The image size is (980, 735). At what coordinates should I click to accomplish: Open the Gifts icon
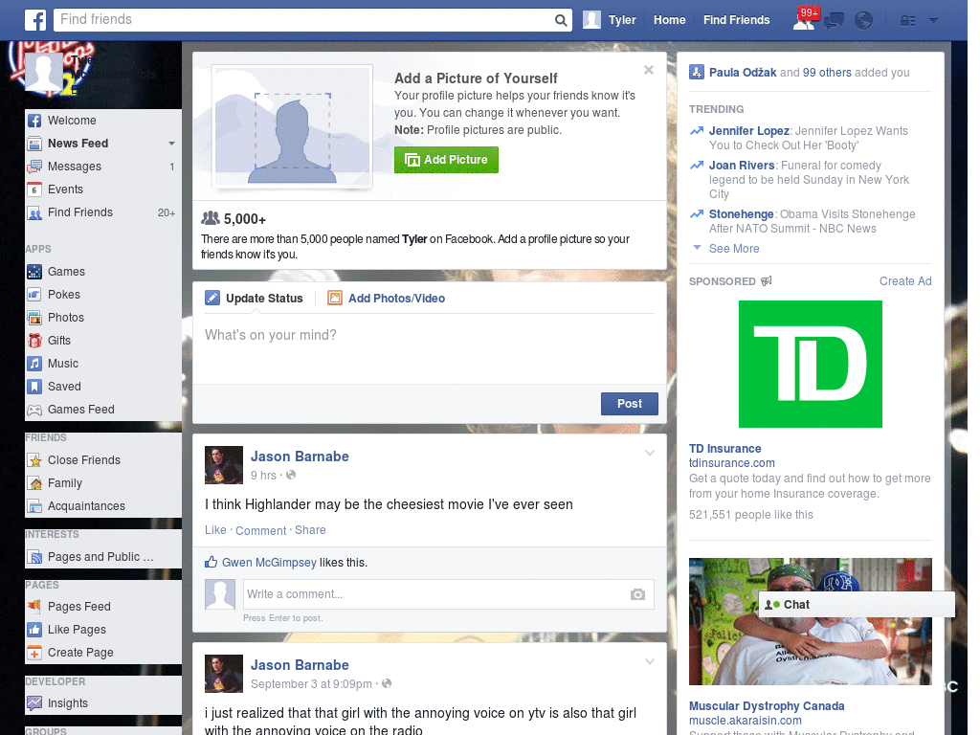[x=34, y=341]
